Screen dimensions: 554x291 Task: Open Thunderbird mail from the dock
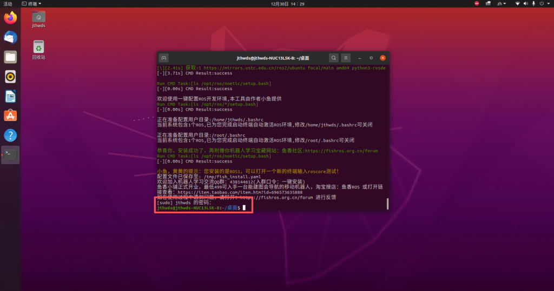[10, 37]
